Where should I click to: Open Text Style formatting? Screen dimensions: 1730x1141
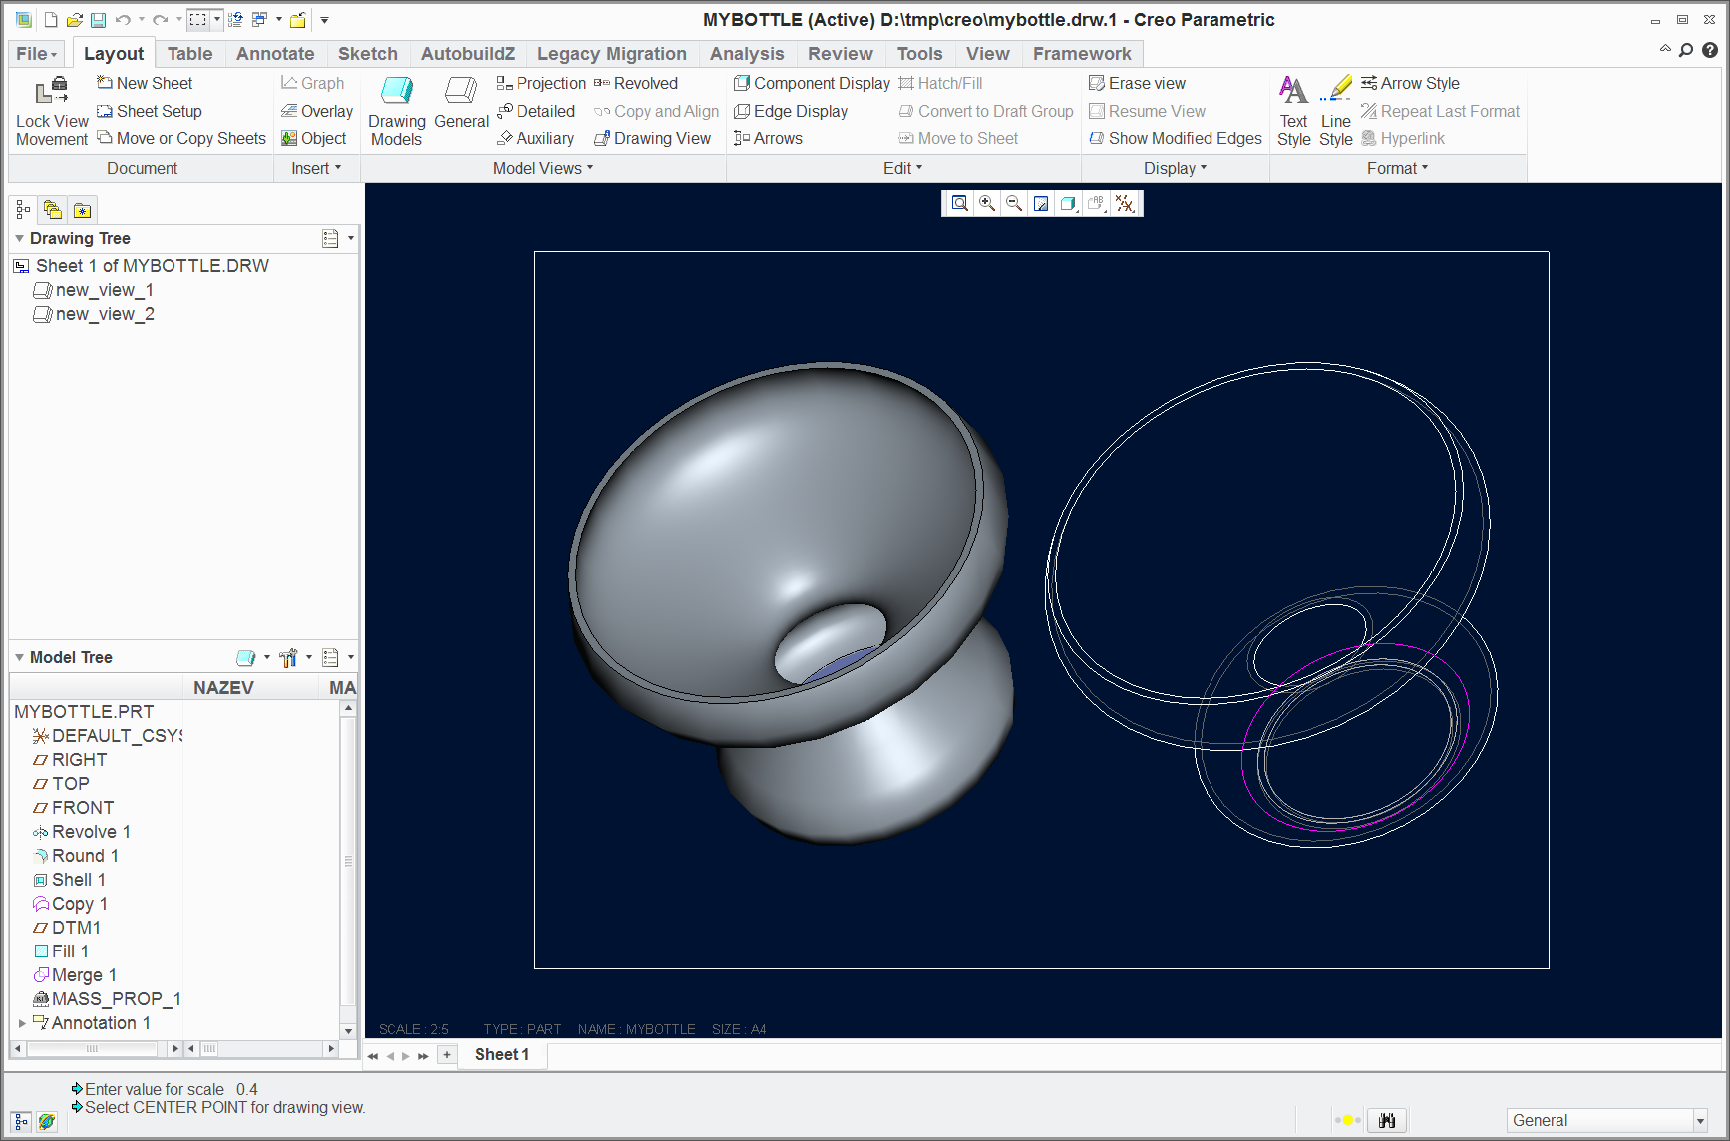click(x=1294, y=112)
